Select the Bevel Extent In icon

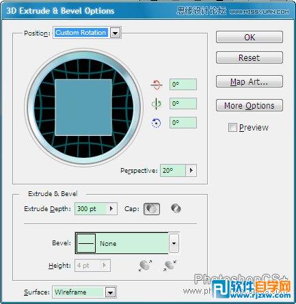(x=170, y=266)
